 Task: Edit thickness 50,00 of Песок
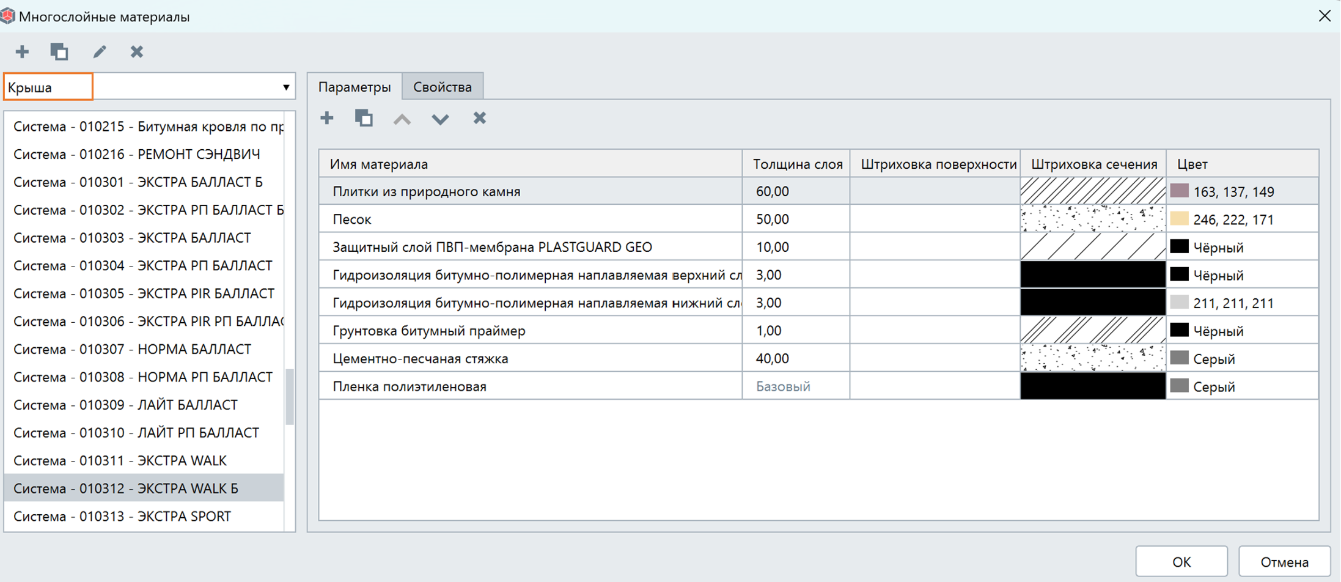click(x=796, y=219)
